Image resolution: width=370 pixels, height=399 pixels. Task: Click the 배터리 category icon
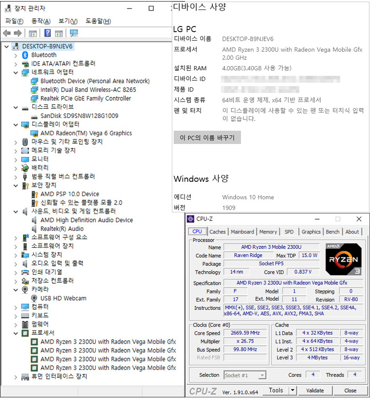coord(25,168)
